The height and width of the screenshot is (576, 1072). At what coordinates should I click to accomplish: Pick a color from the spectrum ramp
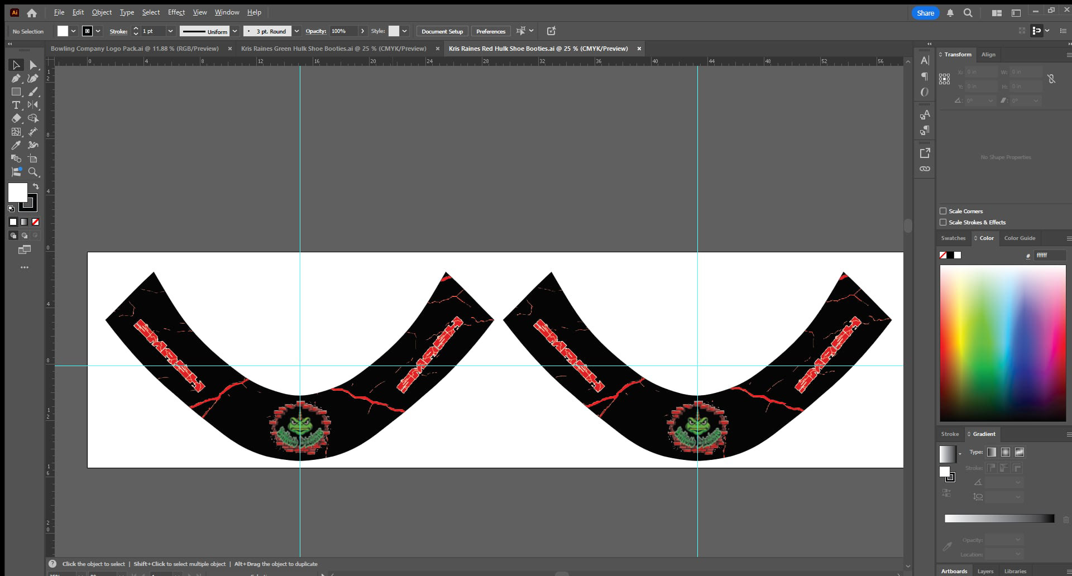(x=1003, y=343)
